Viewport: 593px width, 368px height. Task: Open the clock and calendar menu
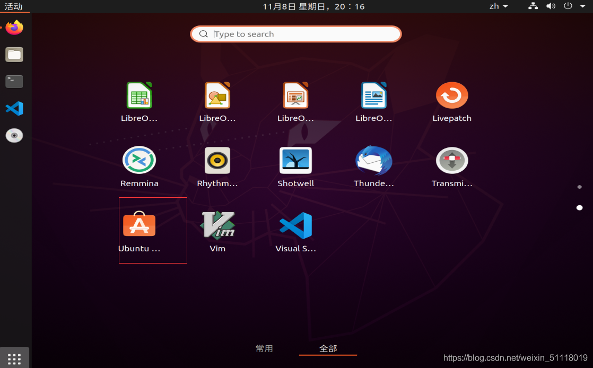point(313,6)
